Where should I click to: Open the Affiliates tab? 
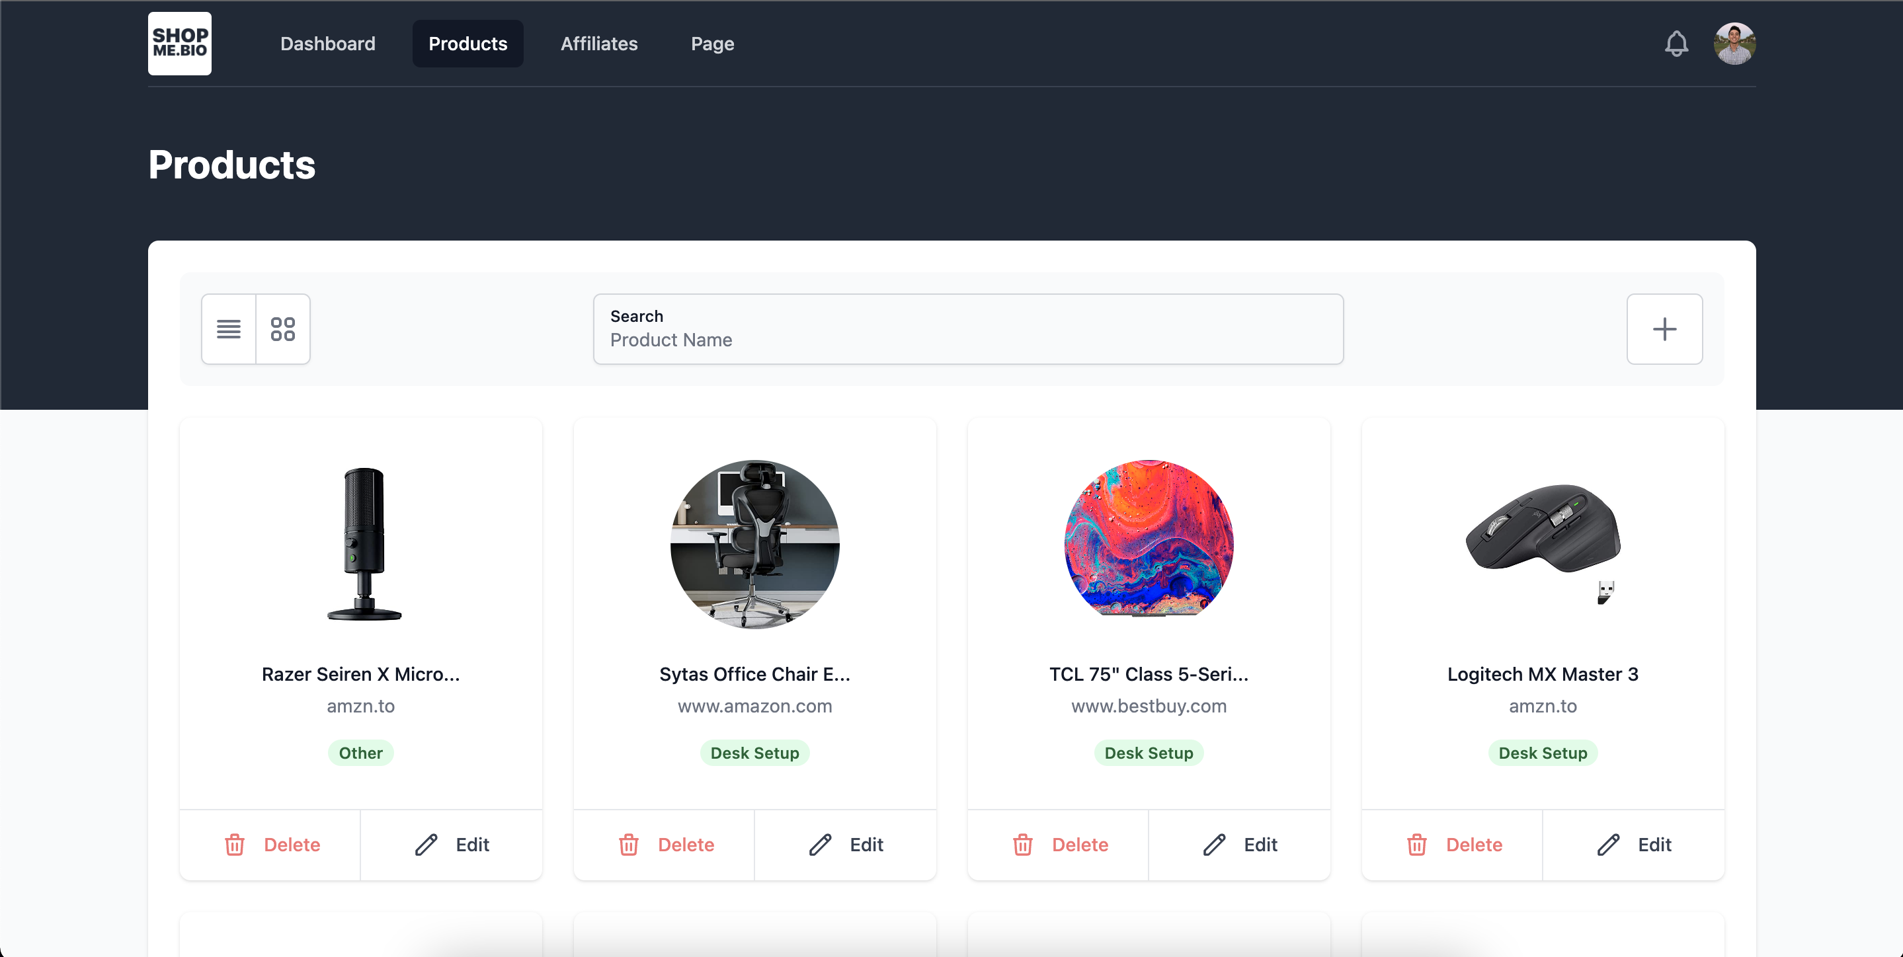point(598,44)
